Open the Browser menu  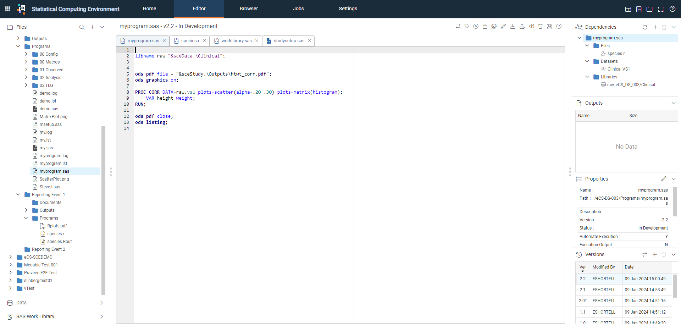[x=249, y=9]
